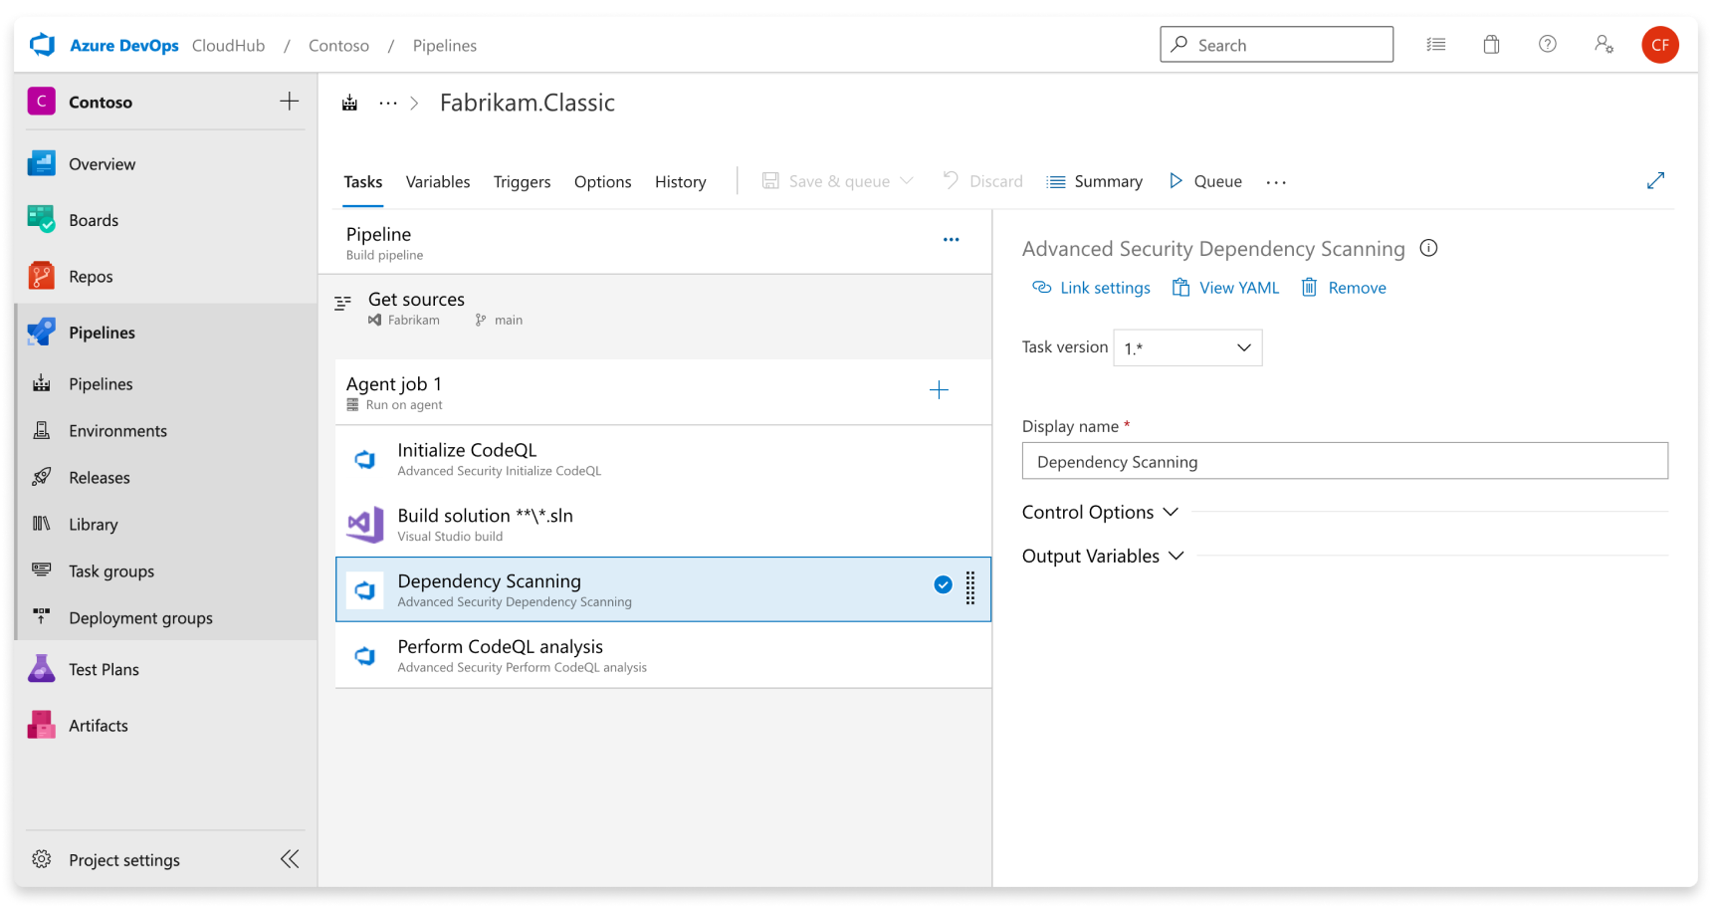
Task: Add a task to Agent job 1
Action: [x=939, y=390]
